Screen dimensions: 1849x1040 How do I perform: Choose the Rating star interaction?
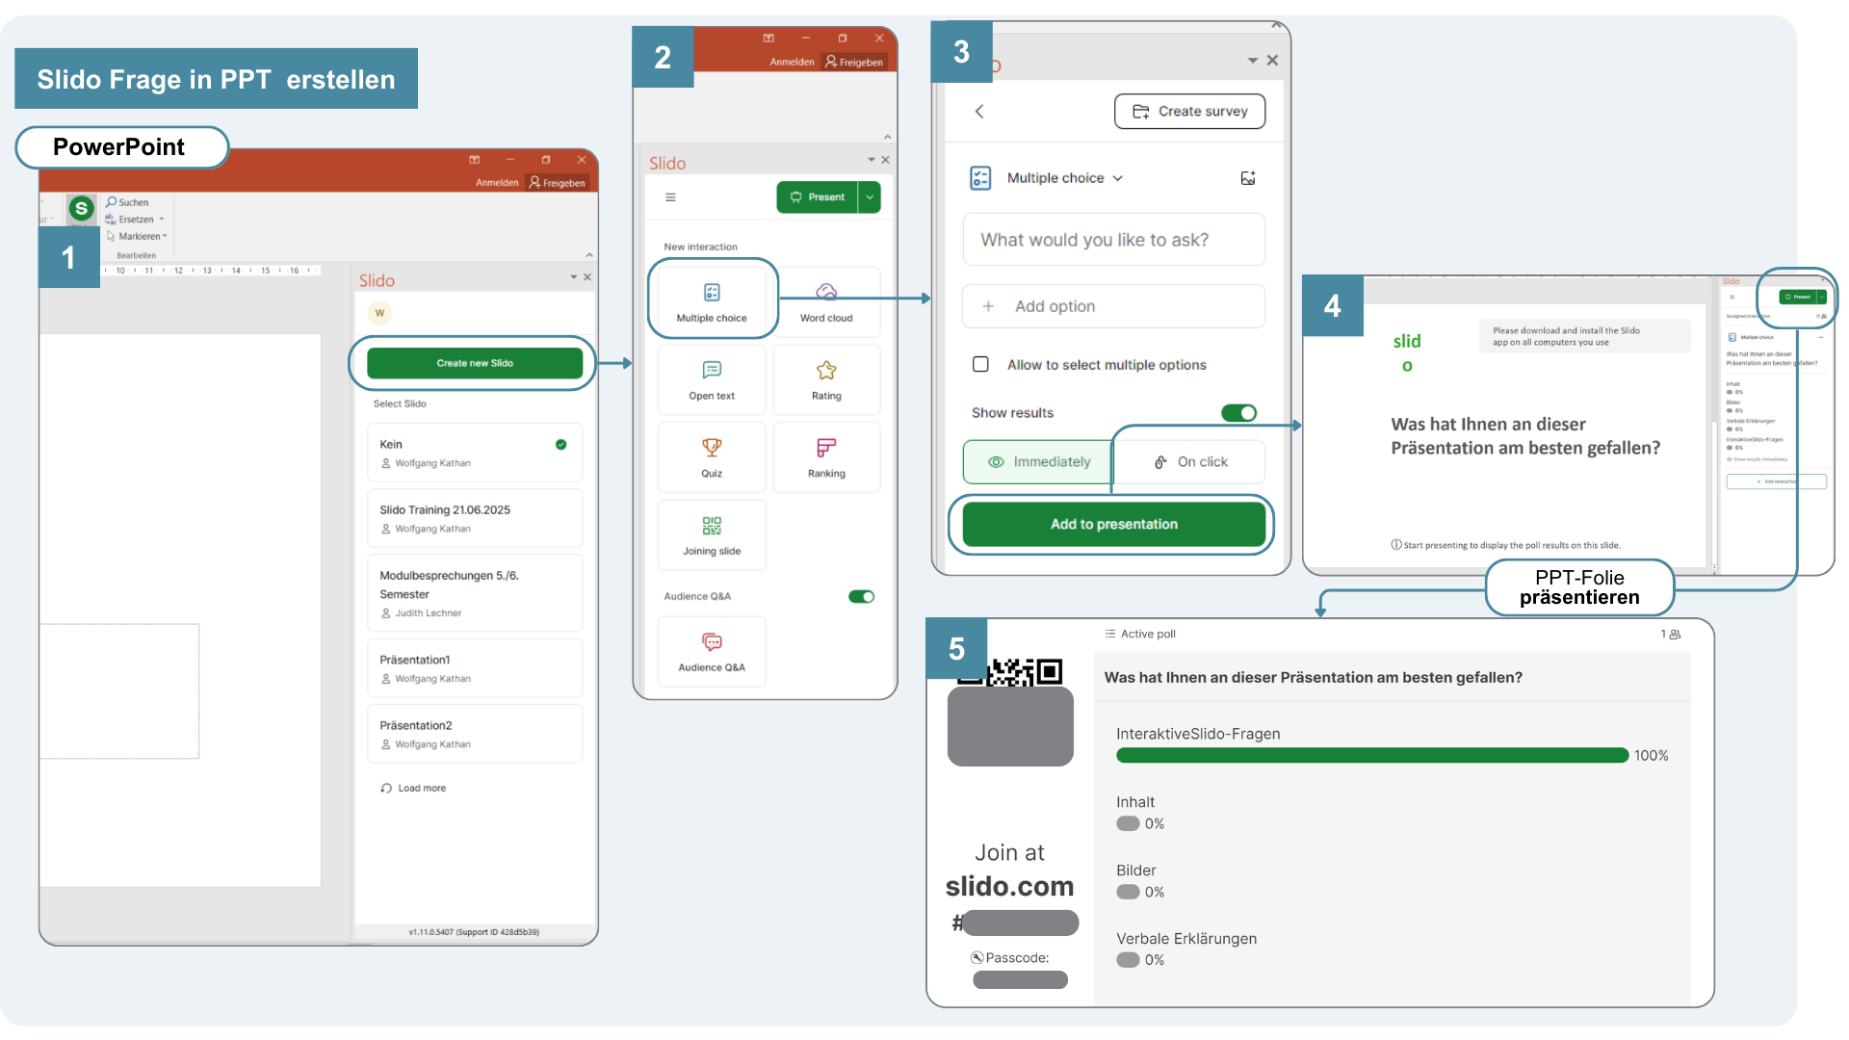point(826,379)
